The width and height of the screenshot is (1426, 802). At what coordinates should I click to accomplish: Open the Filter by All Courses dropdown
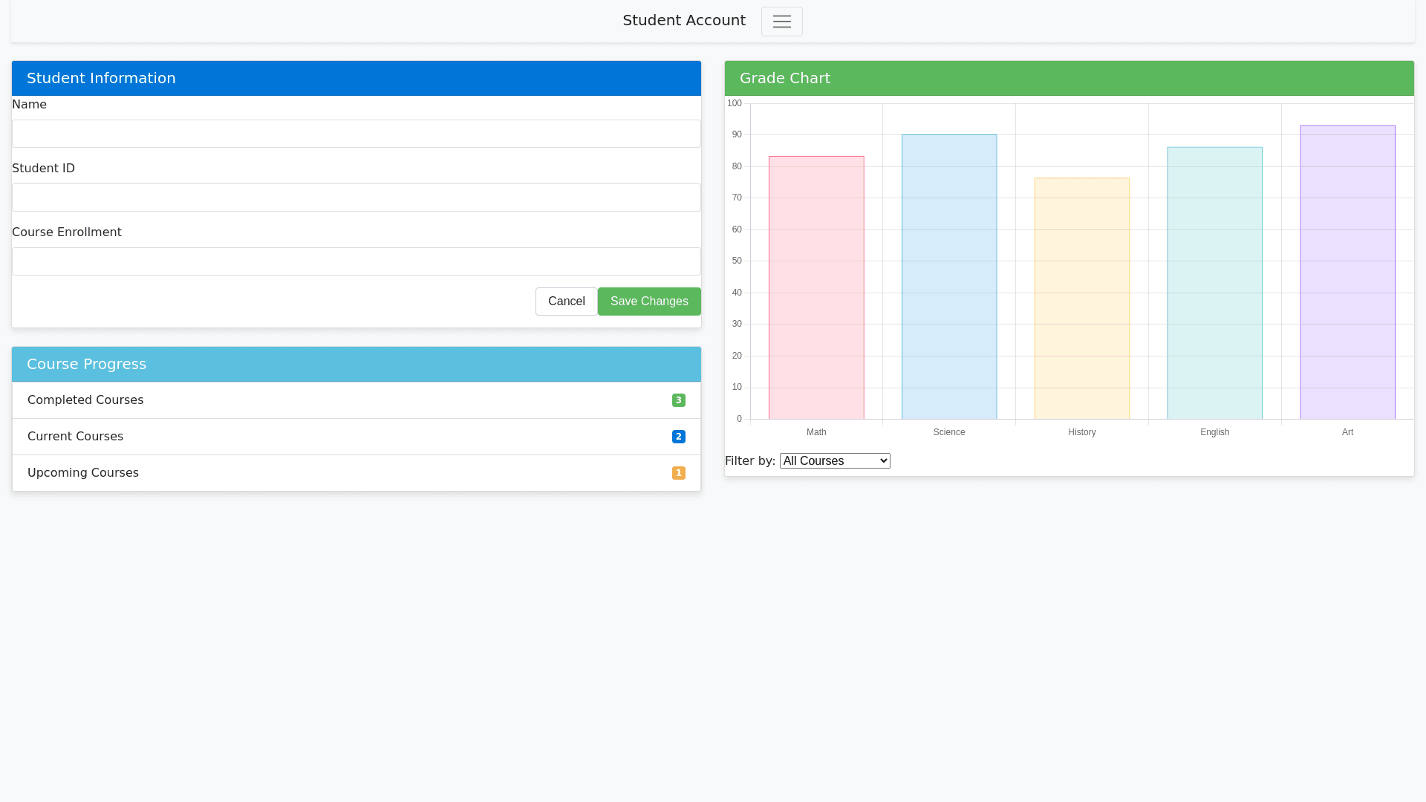[835, 461]
